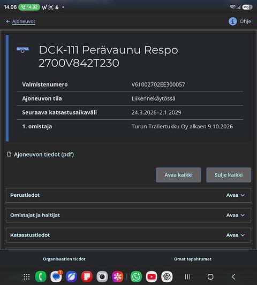Launch WhatsApp from the dock
Image resolution: width=257 pixels, height=285 pixels.
tap(136, 276)
